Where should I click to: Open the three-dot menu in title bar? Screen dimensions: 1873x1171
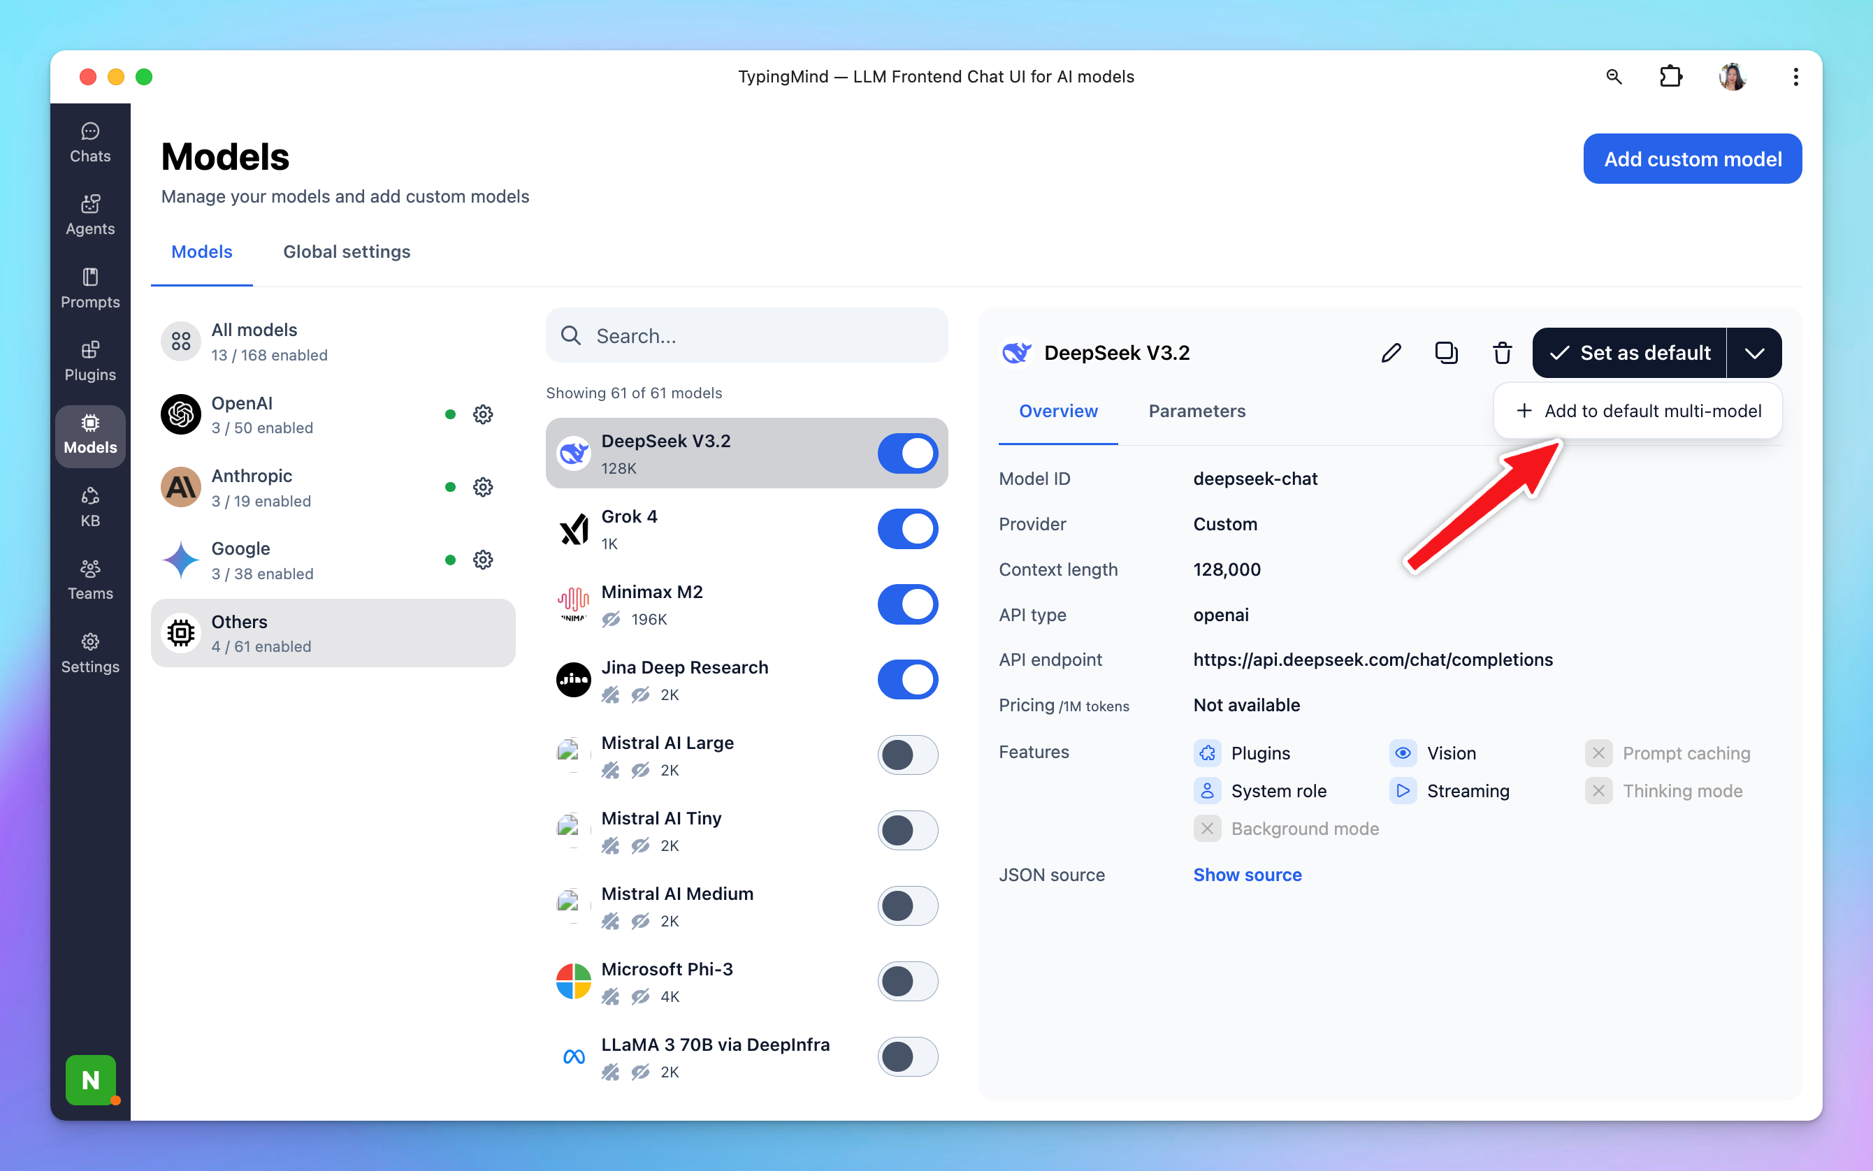click(1795, 77)
